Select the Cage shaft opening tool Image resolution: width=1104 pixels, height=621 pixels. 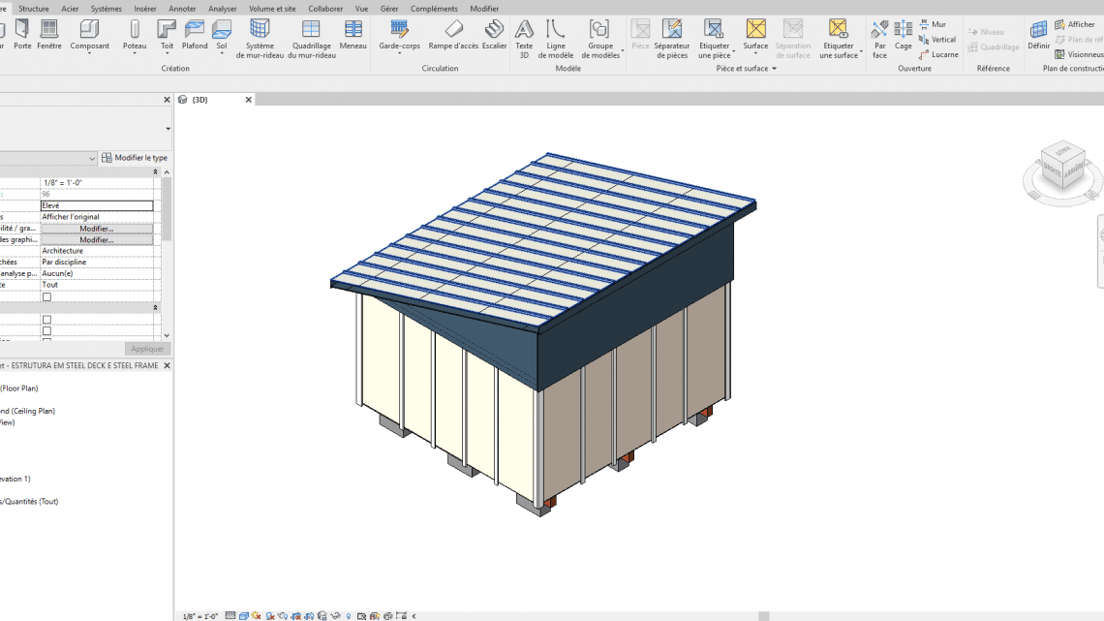click(x=904, y=34)
